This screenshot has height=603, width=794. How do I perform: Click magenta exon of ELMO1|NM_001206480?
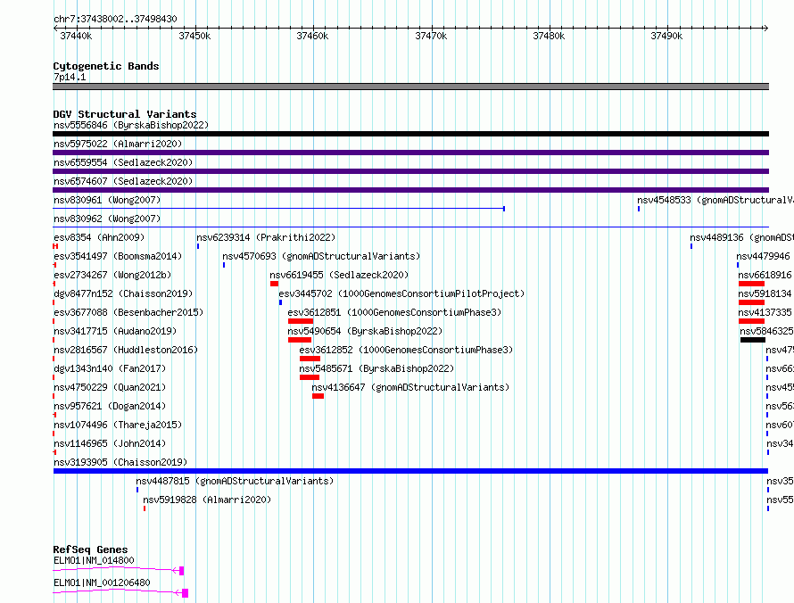click(x=186, y=593)
